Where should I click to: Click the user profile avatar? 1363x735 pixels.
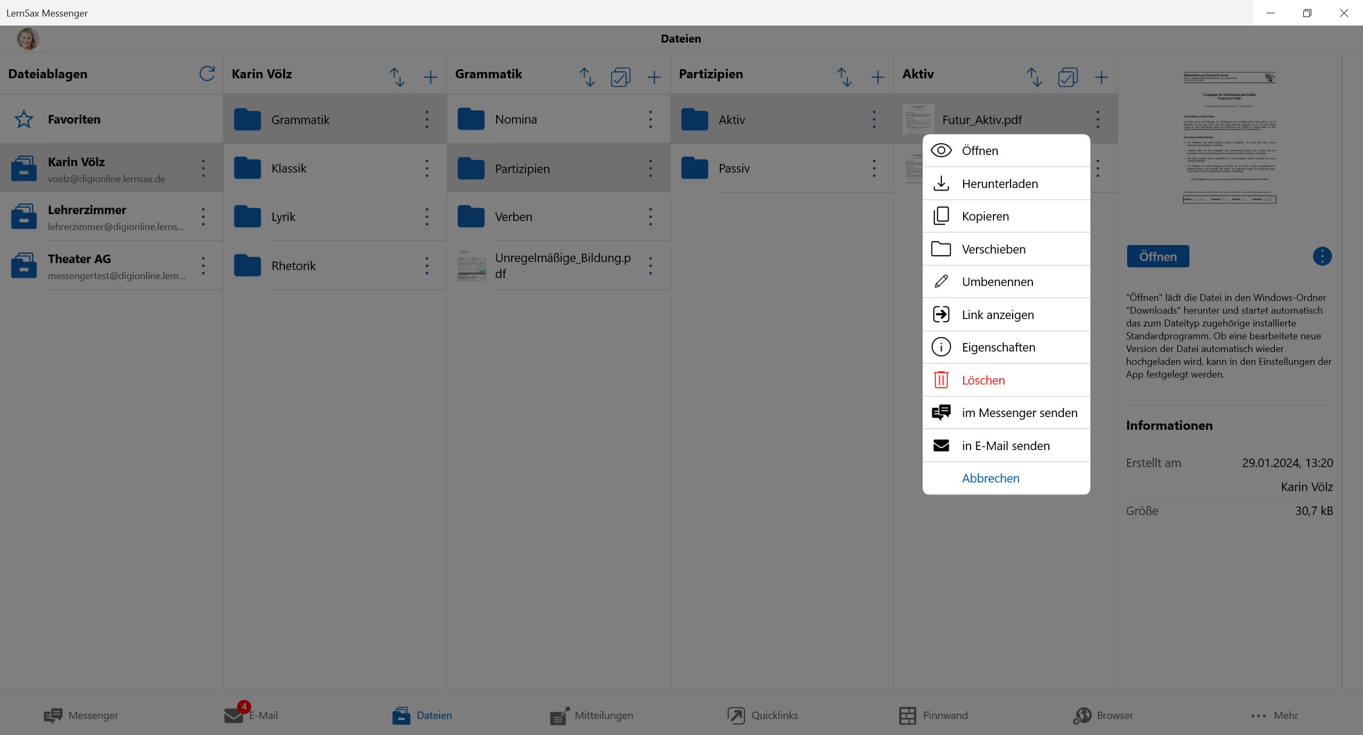click(x=28, y=39)
